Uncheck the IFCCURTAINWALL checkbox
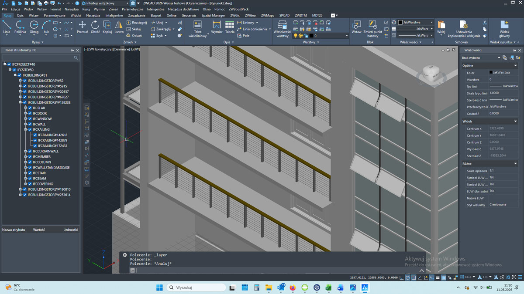Image resolution: width=524 pixels, height=294 pixels. tap(30, 151)
